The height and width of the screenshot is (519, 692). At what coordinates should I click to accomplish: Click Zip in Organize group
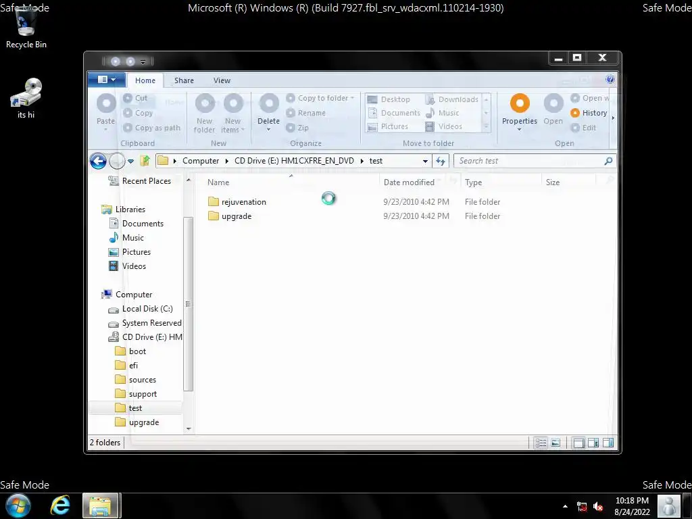[297, 128]
